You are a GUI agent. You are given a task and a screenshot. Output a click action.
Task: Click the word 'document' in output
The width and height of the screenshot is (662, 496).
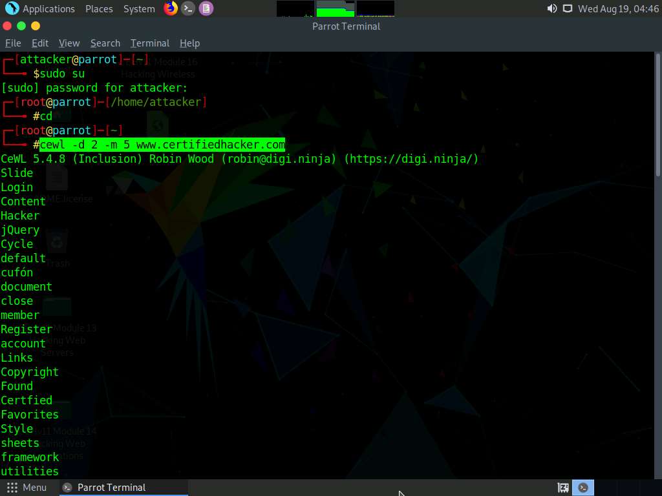point(27,287)
